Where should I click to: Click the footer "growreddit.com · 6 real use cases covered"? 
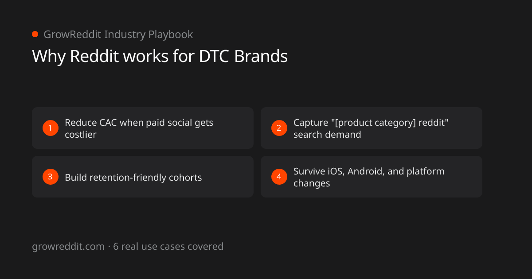[x=128, y=246]
